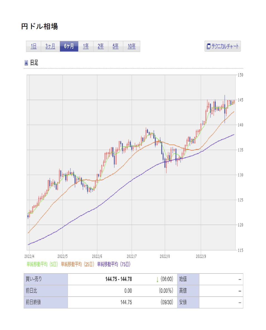Click the 日足 label
This screenshot has height=330, width=266.
[34, 63]
